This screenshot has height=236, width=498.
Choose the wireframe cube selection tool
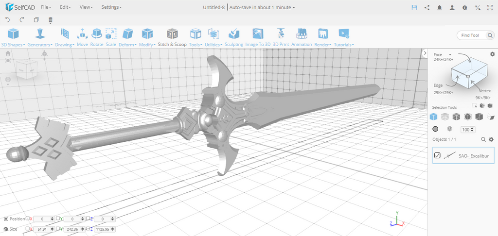(445, 117)
